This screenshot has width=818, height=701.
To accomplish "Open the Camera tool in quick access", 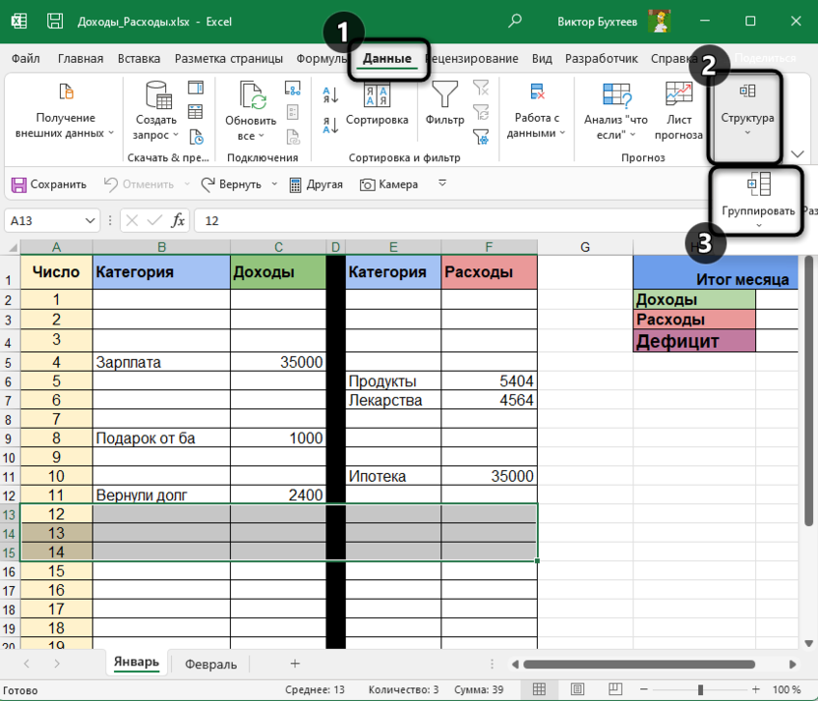I will click(387, 184).
